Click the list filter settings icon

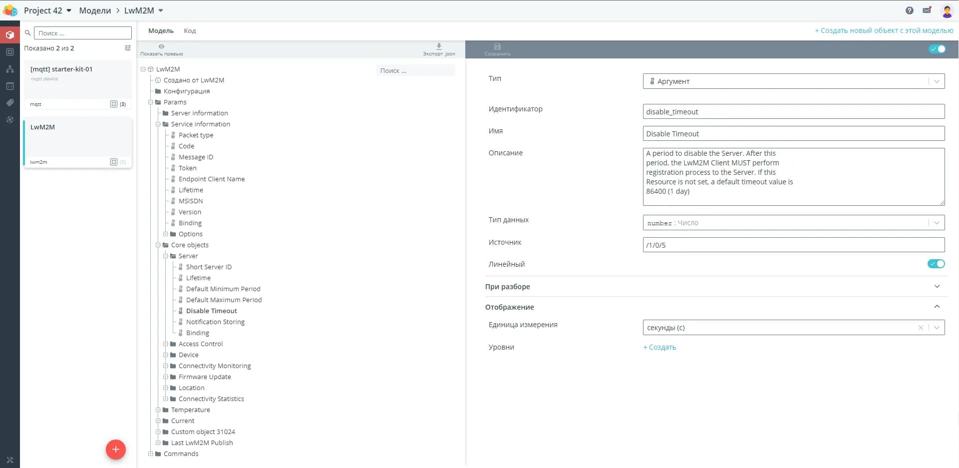tap(128, 48)
